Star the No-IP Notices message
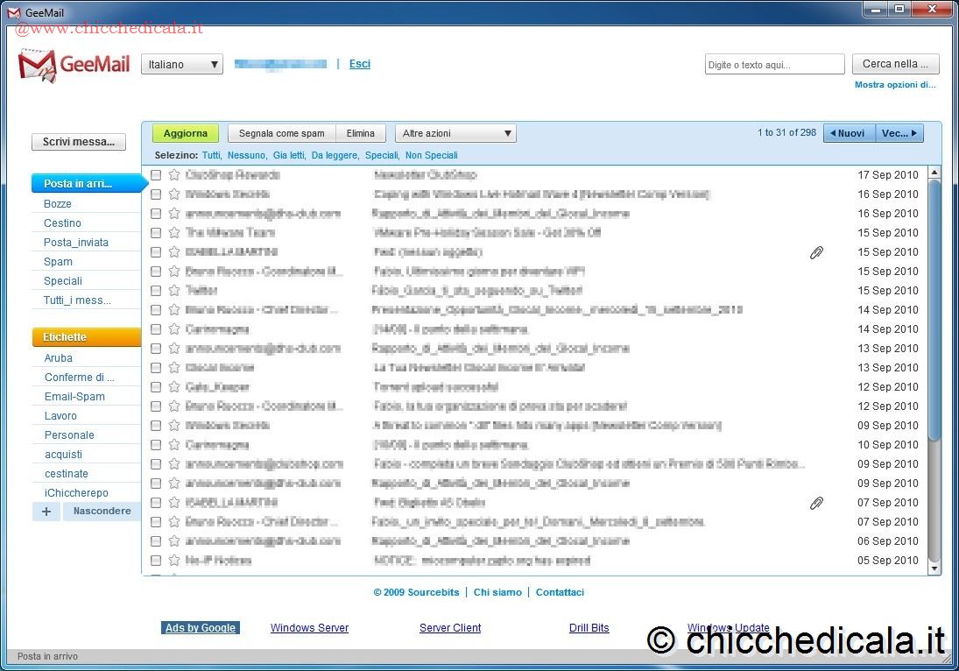Viewport: 959px width, 671px height. point(174,561)
